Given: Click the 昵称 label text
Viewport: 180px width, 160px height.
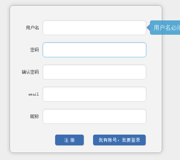Looking at the screenshot, I should click(34, 116).
